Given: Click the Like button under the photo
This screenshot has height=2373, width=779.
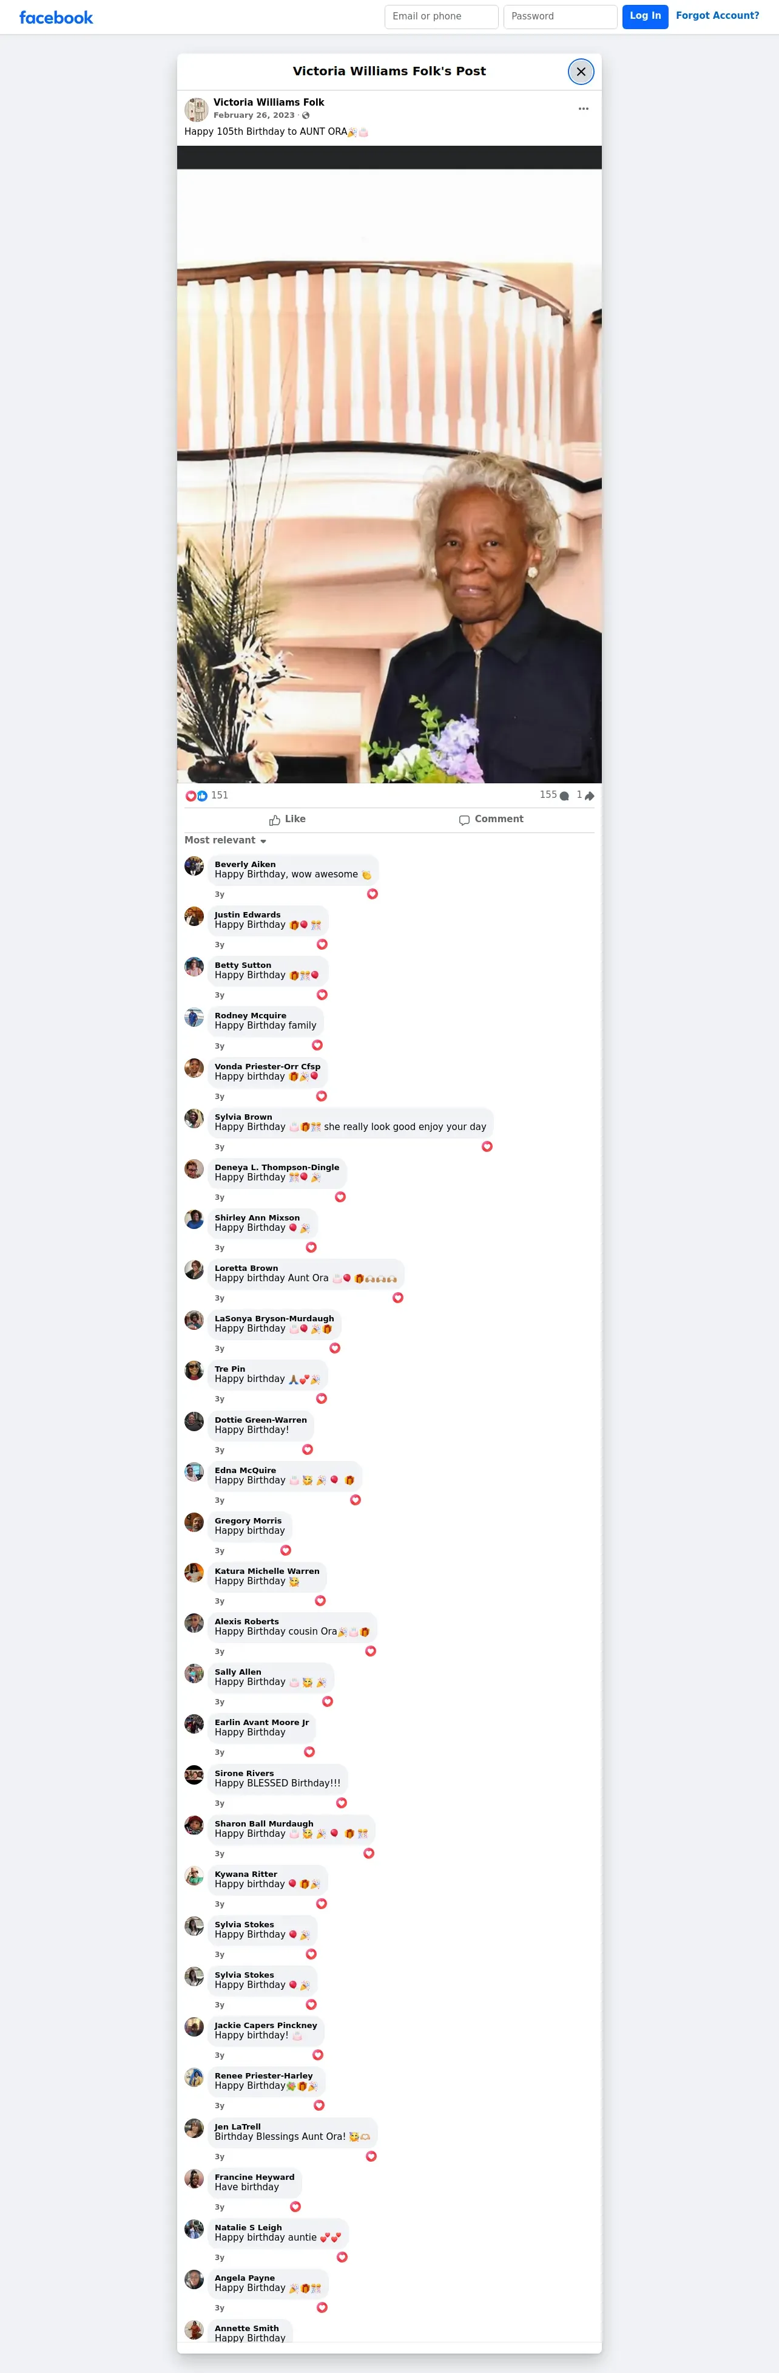Looking at the screenshot, I should 288,820.
